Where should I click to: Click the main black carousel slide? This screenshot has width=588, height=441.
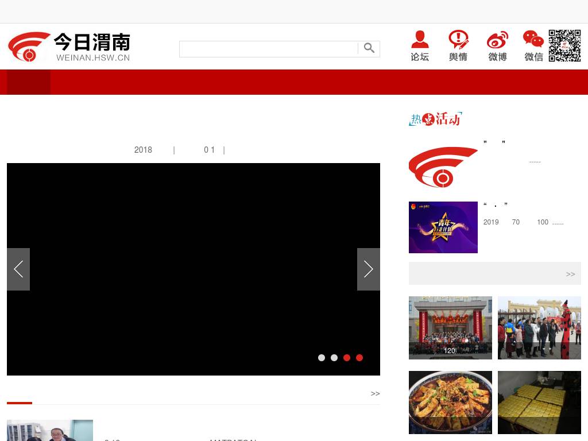point(194,269)
